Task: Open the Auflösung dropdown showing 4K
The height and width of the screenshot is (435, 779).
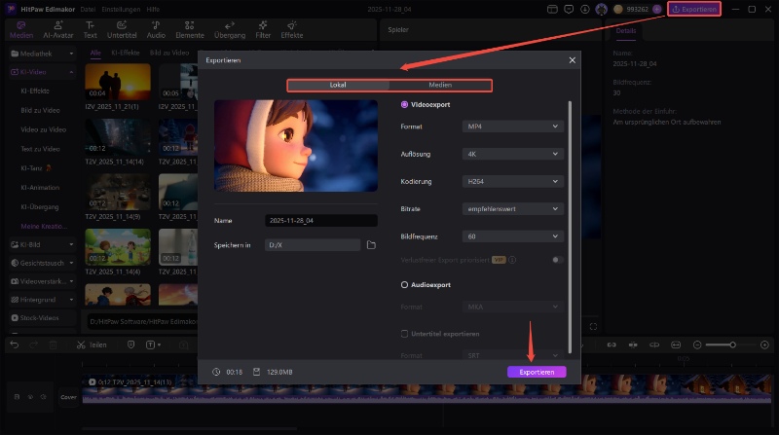Action: (x=513, y=154)
